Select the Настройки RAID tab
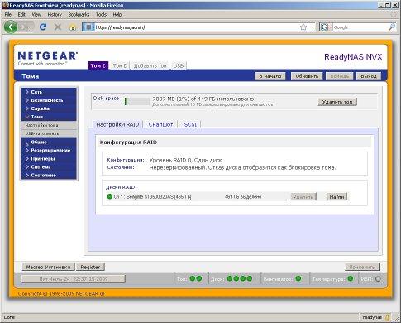401x323 pixels. (117, 124)
